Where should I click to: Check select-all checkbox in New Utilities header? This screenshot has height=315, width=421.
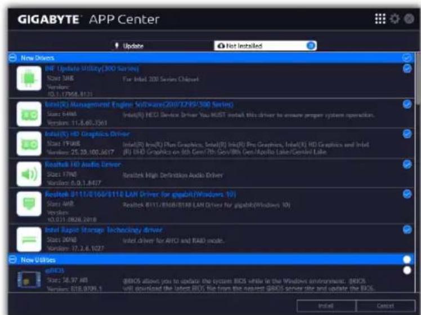(407, 259)
